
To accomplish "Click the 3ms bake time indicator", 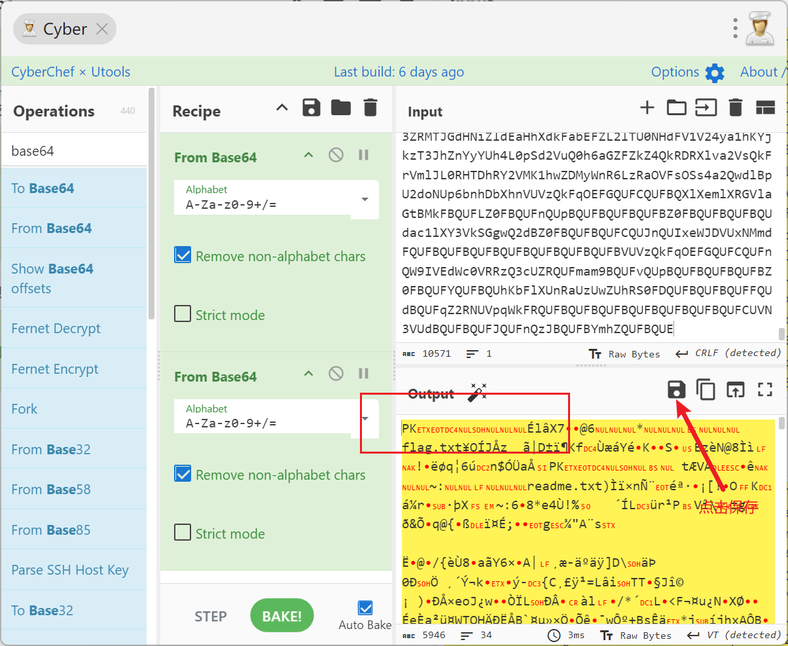I will 566,636.
